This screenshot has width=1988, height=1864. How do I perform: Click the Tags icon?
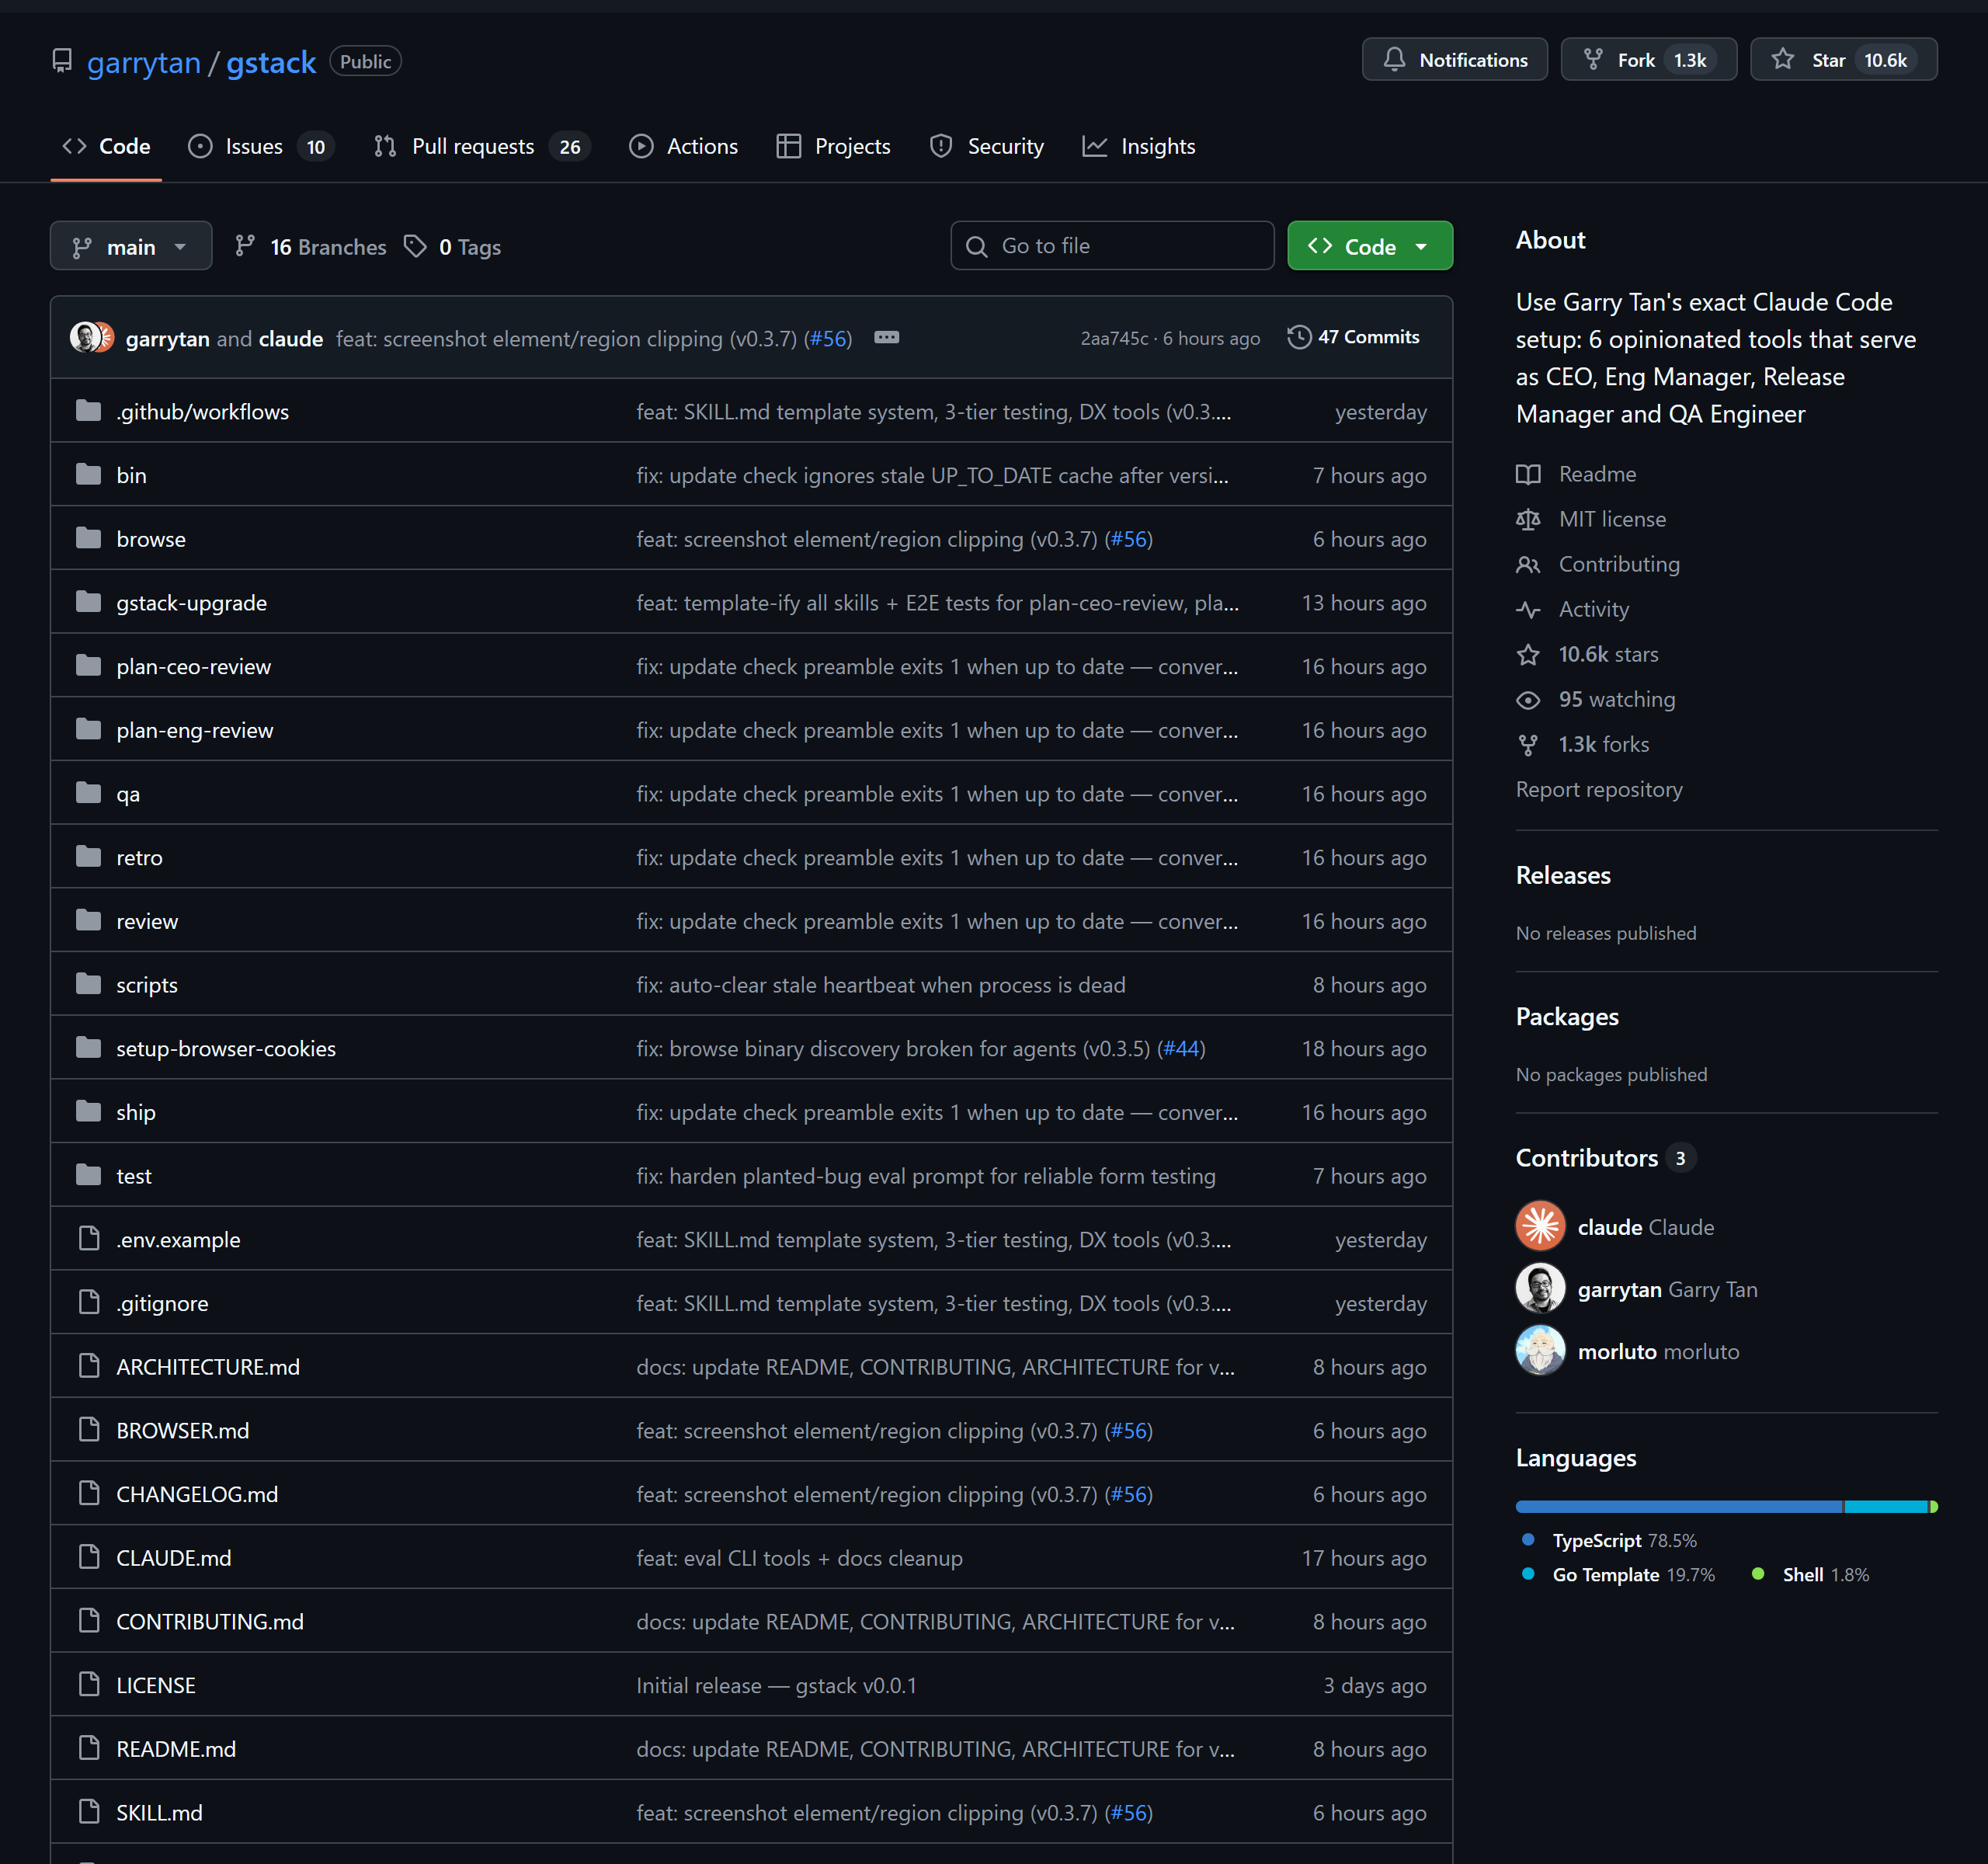click(415, 246)
